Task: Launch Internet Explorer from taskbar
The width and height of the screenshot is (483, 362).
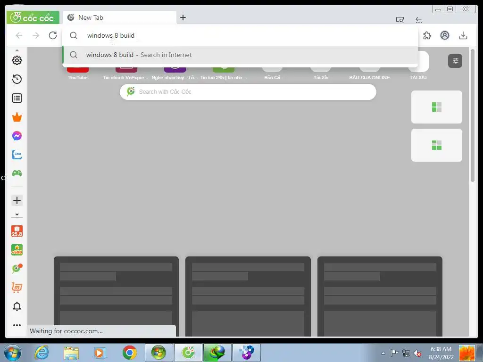Action: point(42,353)
